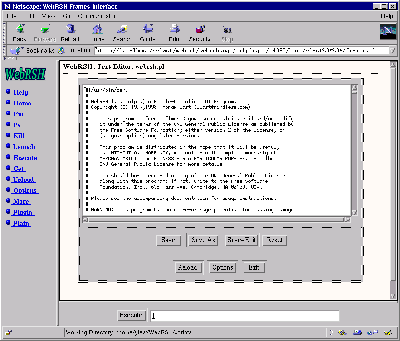
Task: Click the Forward navigation icon
Action: pos(44,33)
